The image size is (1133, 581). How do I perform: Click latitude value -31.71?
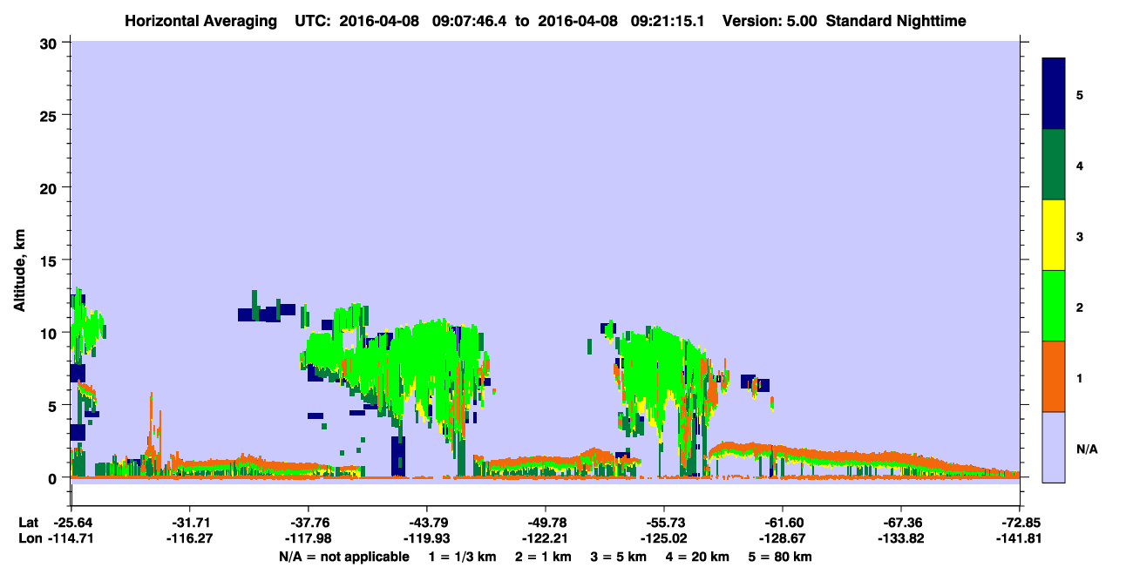click(189, 523)
